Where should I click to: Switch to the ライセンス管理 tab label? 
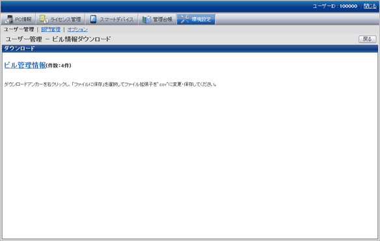coord(66,19)
